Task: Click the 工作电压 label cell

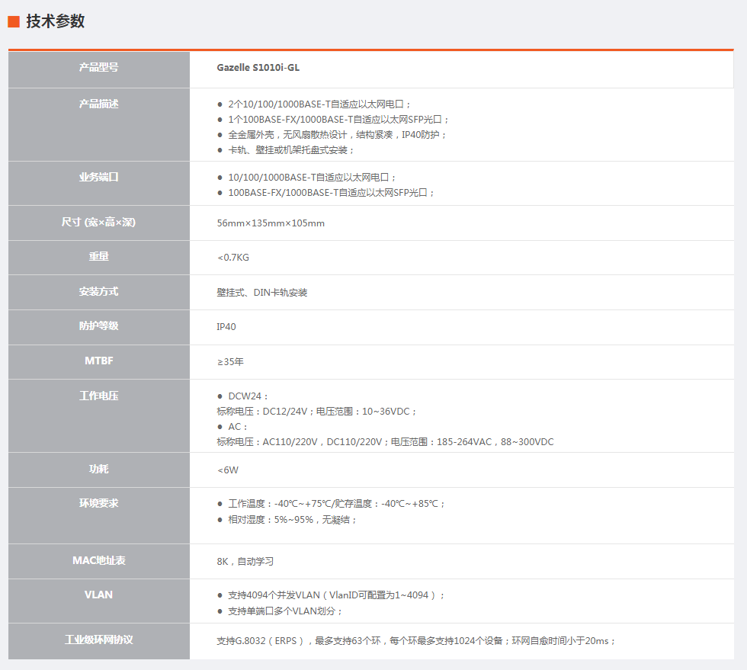Action: click(x=99, y=396)
